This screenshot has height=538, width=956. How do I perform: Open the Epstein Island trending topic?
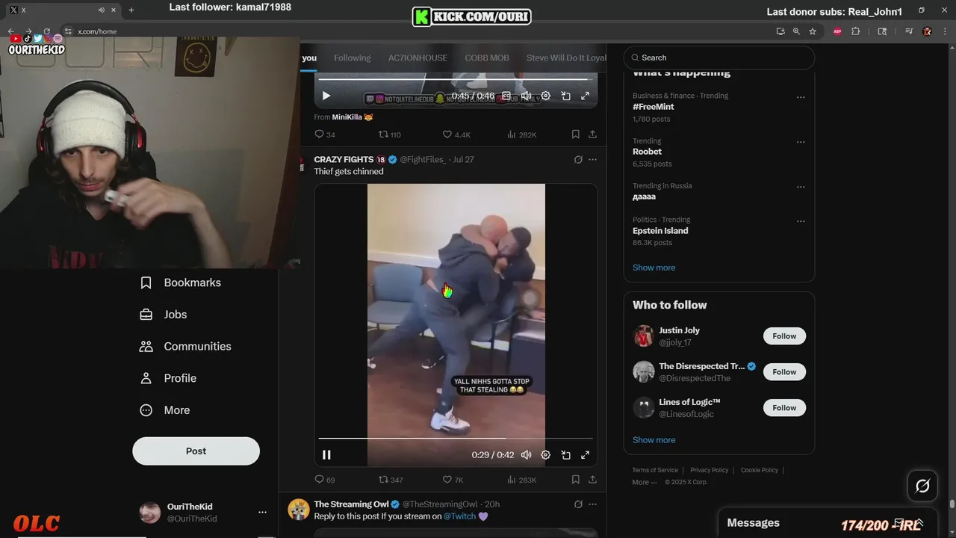(x=660, y=231)
